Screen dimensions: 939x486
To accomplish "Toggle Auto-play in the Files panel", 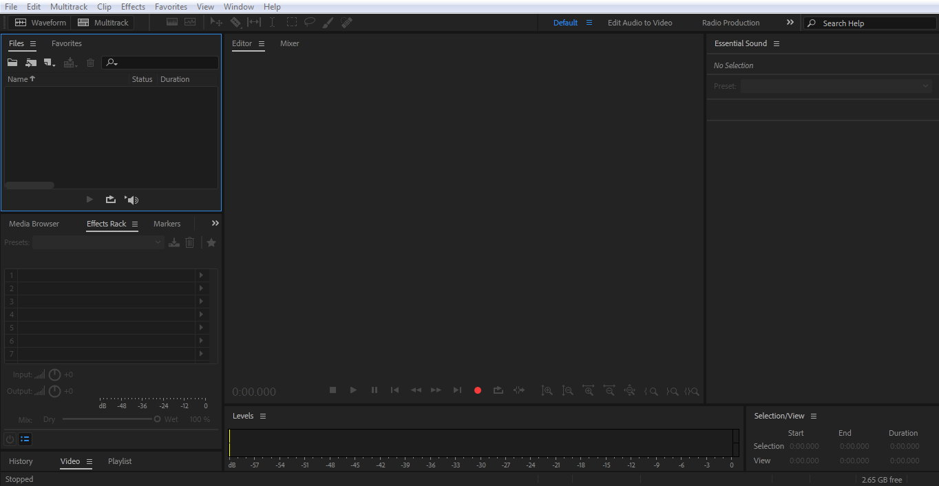I will [x=131, y=200].
